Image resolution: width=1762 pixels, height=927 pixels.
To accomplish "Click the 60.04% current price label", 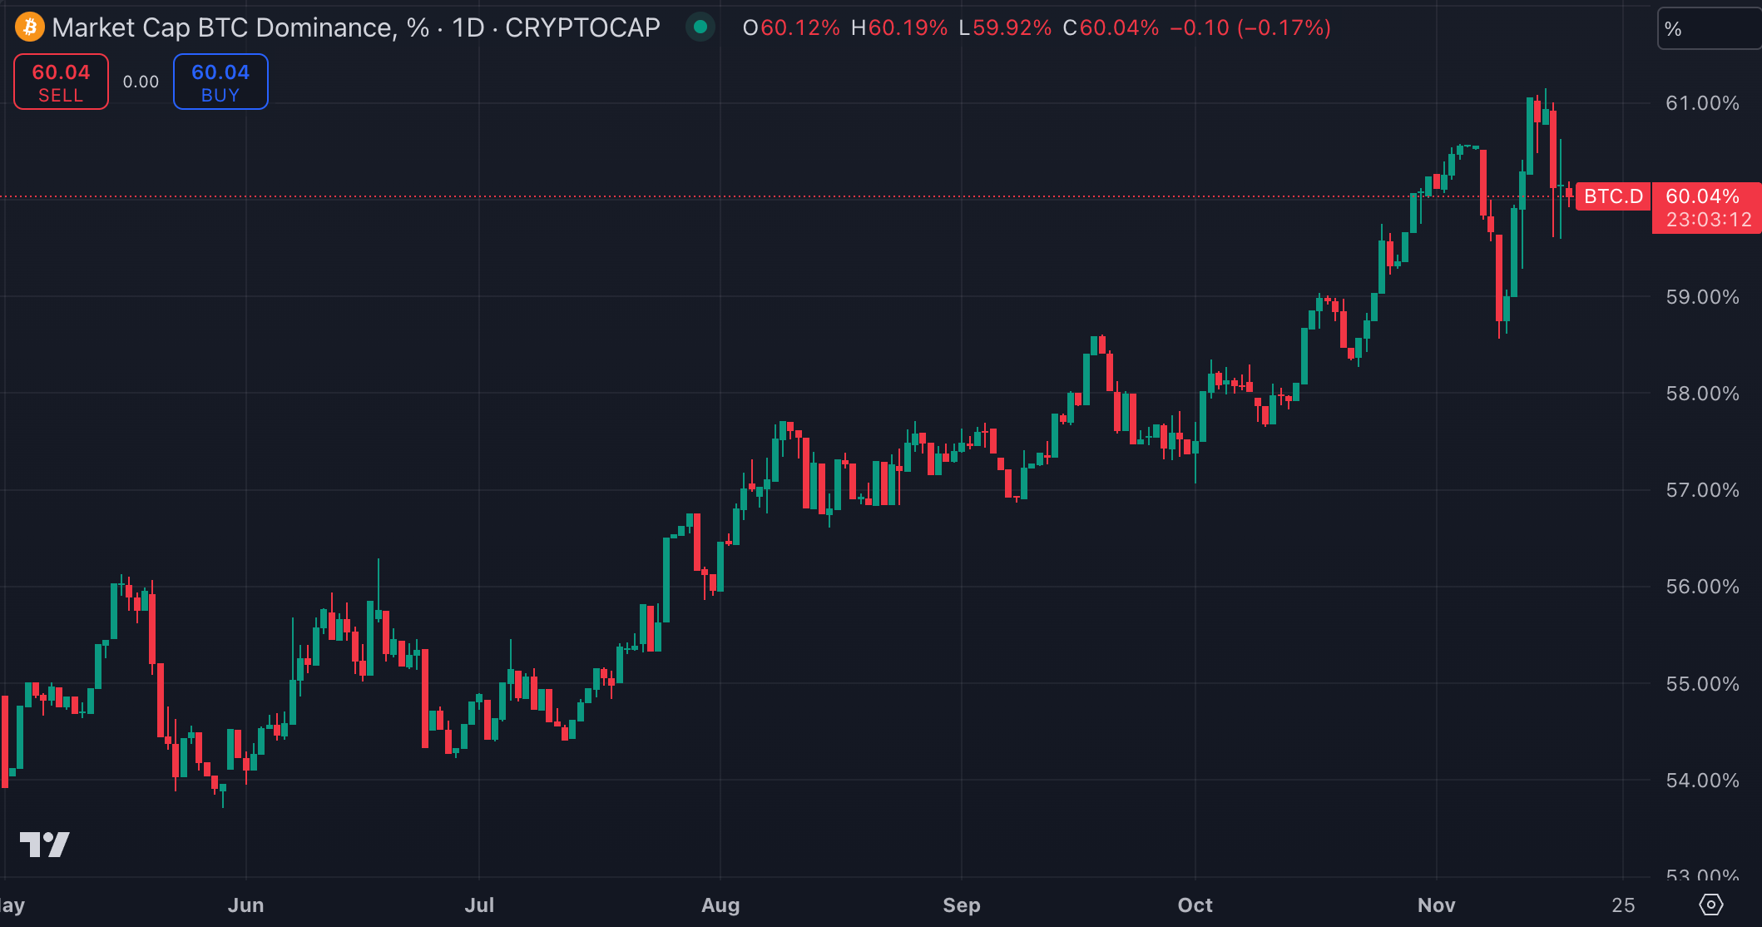I will pos(1702,196).
